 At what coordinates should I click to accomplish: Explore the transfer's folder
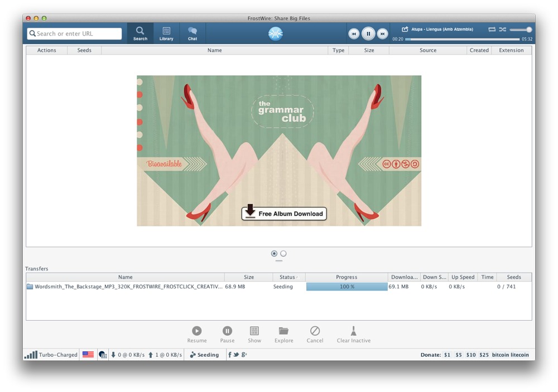(x=283, y=335)
